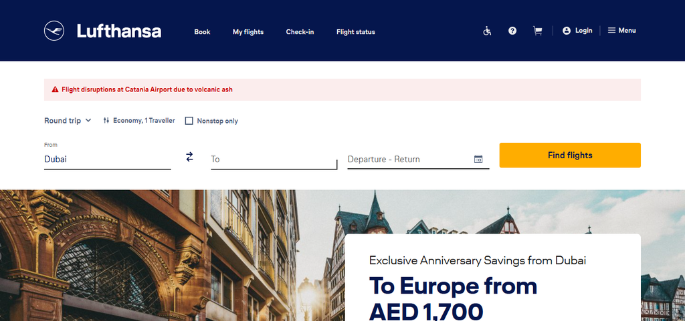Enable the Nonstop only checkbox
The height and width of the screenshot is (321, 685).
189,121
